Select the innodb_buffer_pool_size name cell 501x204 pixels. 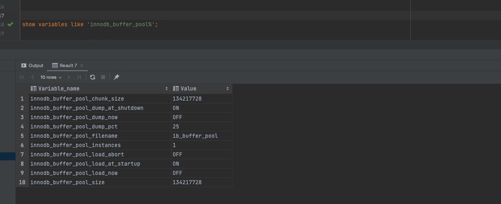point(67,183)
